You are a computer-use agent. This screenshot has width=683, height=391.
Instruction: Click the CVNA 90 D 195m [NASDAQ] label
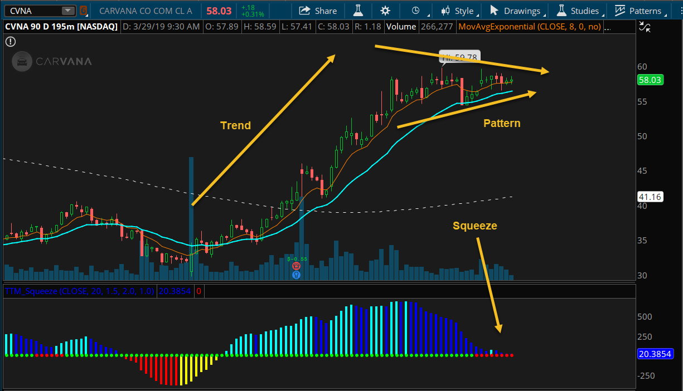pyautogui.click(x=61, y=27)
